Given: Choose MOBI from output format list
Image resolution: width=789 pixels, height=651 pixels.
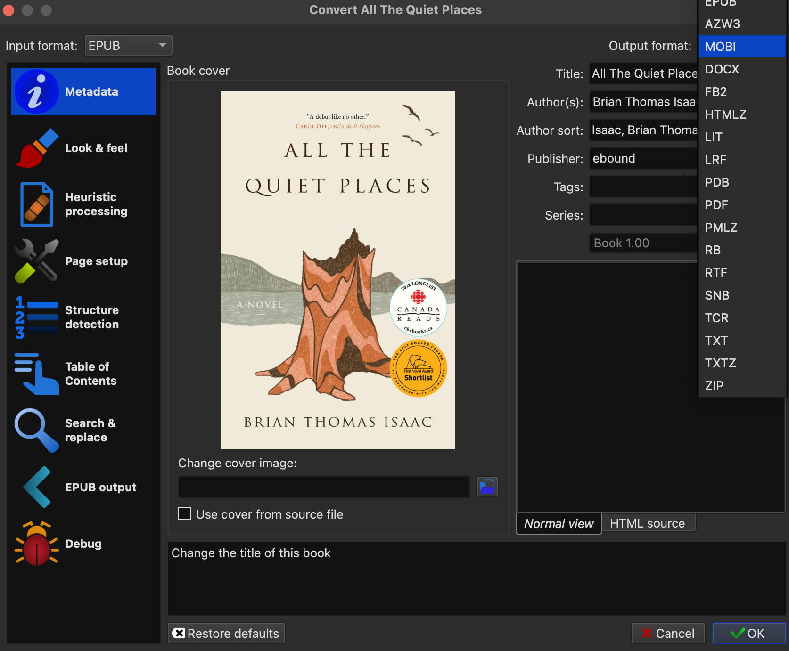Looking at the screenshot, I should pos(741,47).
